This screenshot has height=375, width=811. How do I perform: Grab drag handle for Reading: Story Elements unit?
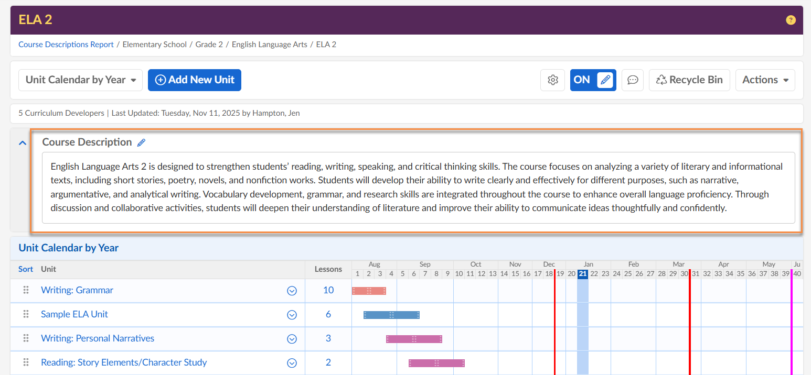coord(26,362)
